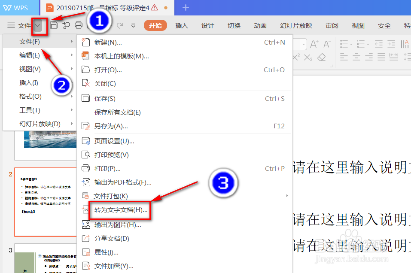Click the justify alignment control
Image resolution: width=411 pixels, height=273 pixels.
pos(381,57)
